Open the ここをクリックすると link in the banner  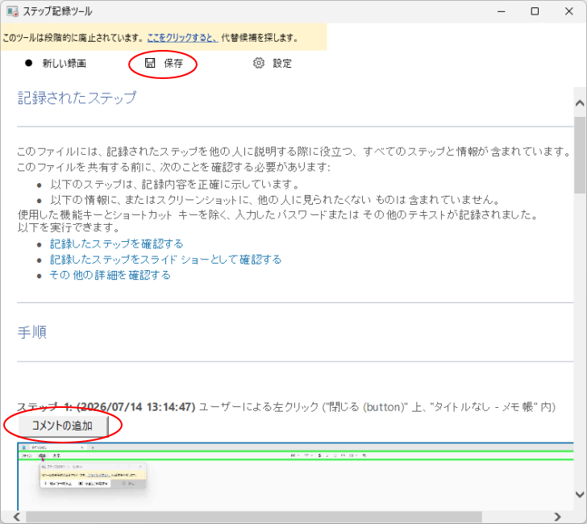click(x=182, y=37)
